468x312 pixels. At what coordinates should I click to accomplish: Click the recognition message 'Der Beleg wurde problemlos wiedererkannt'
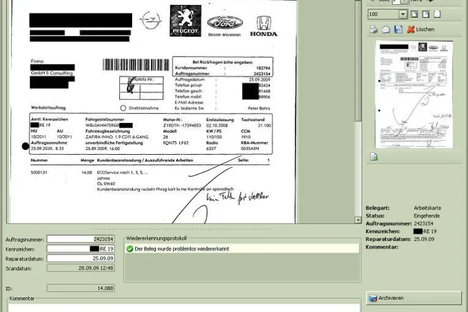[182, 249]
